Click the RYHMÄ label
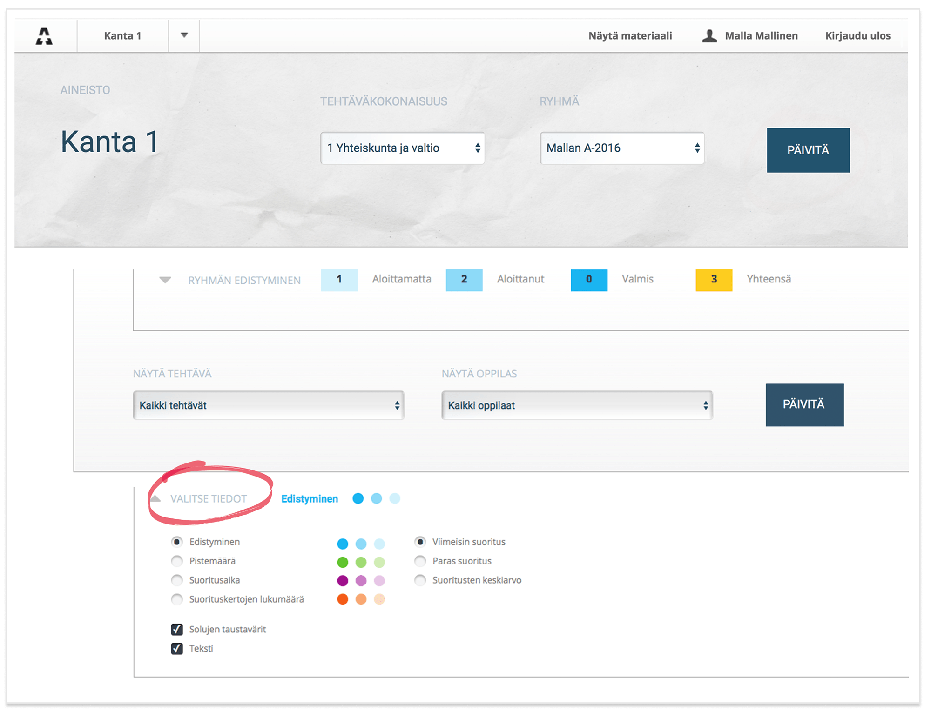 [559, 101]
